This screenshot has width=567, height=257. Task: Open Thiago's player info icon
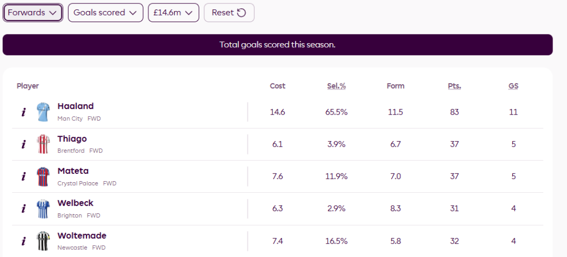click(x=23, y=145)
